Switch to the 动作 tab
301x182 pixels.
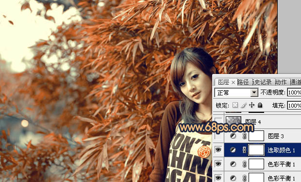281,82
